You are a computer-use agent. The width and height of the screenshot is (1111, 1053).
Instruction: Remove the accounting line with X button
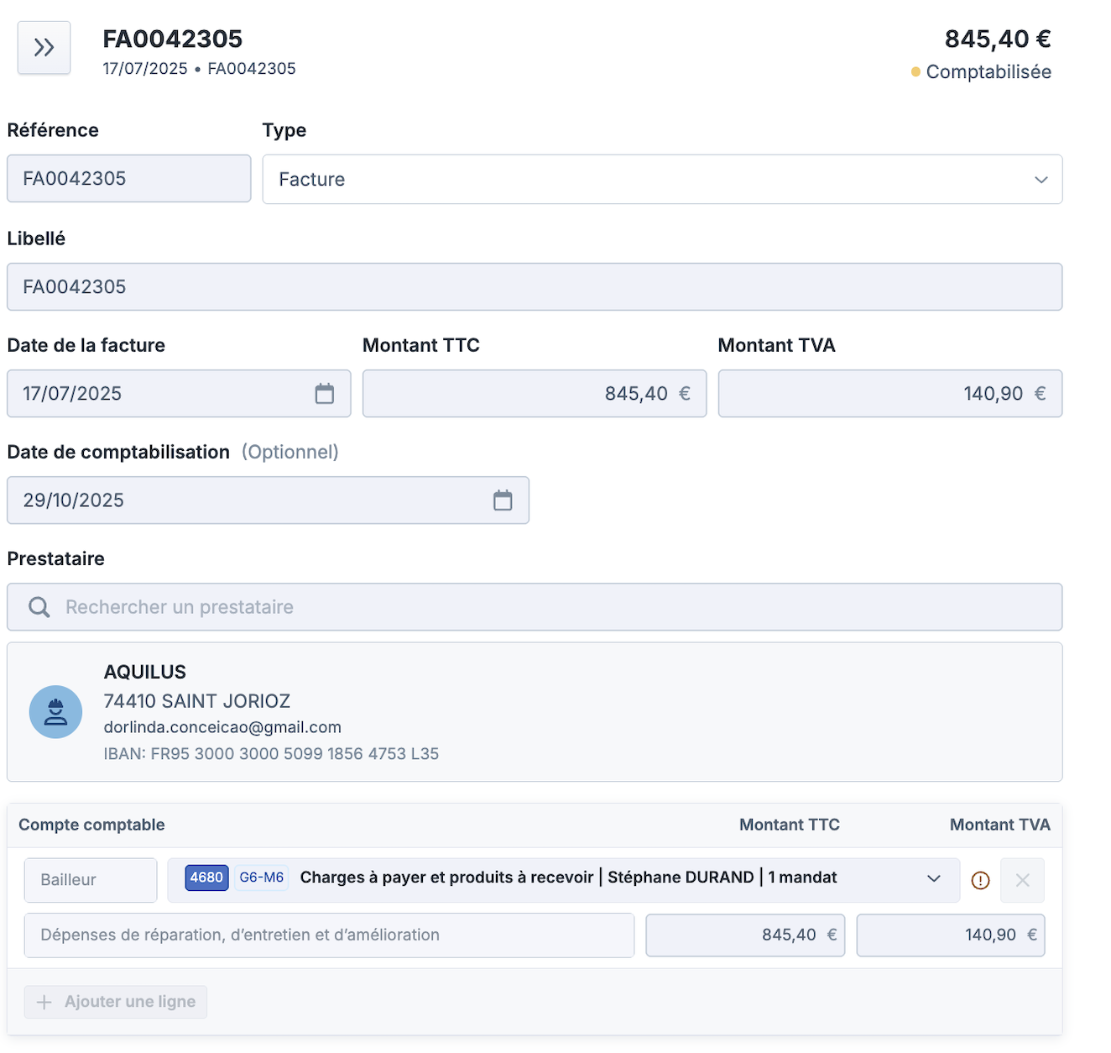point(1022,880)
